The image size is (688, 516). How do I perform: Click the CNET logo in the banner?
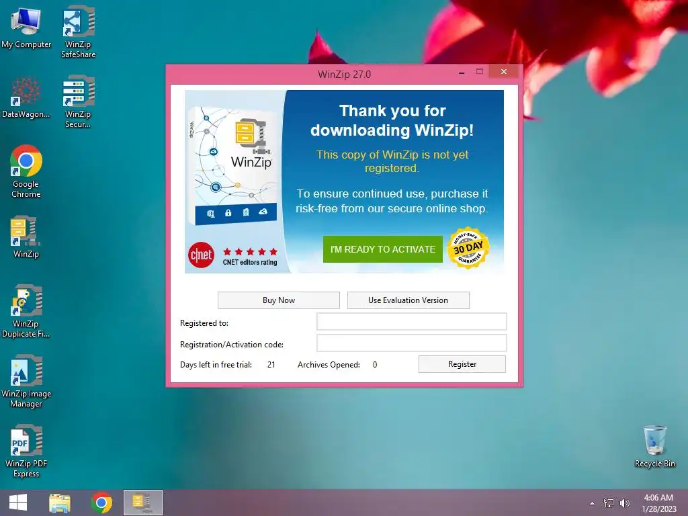(201, 255)
